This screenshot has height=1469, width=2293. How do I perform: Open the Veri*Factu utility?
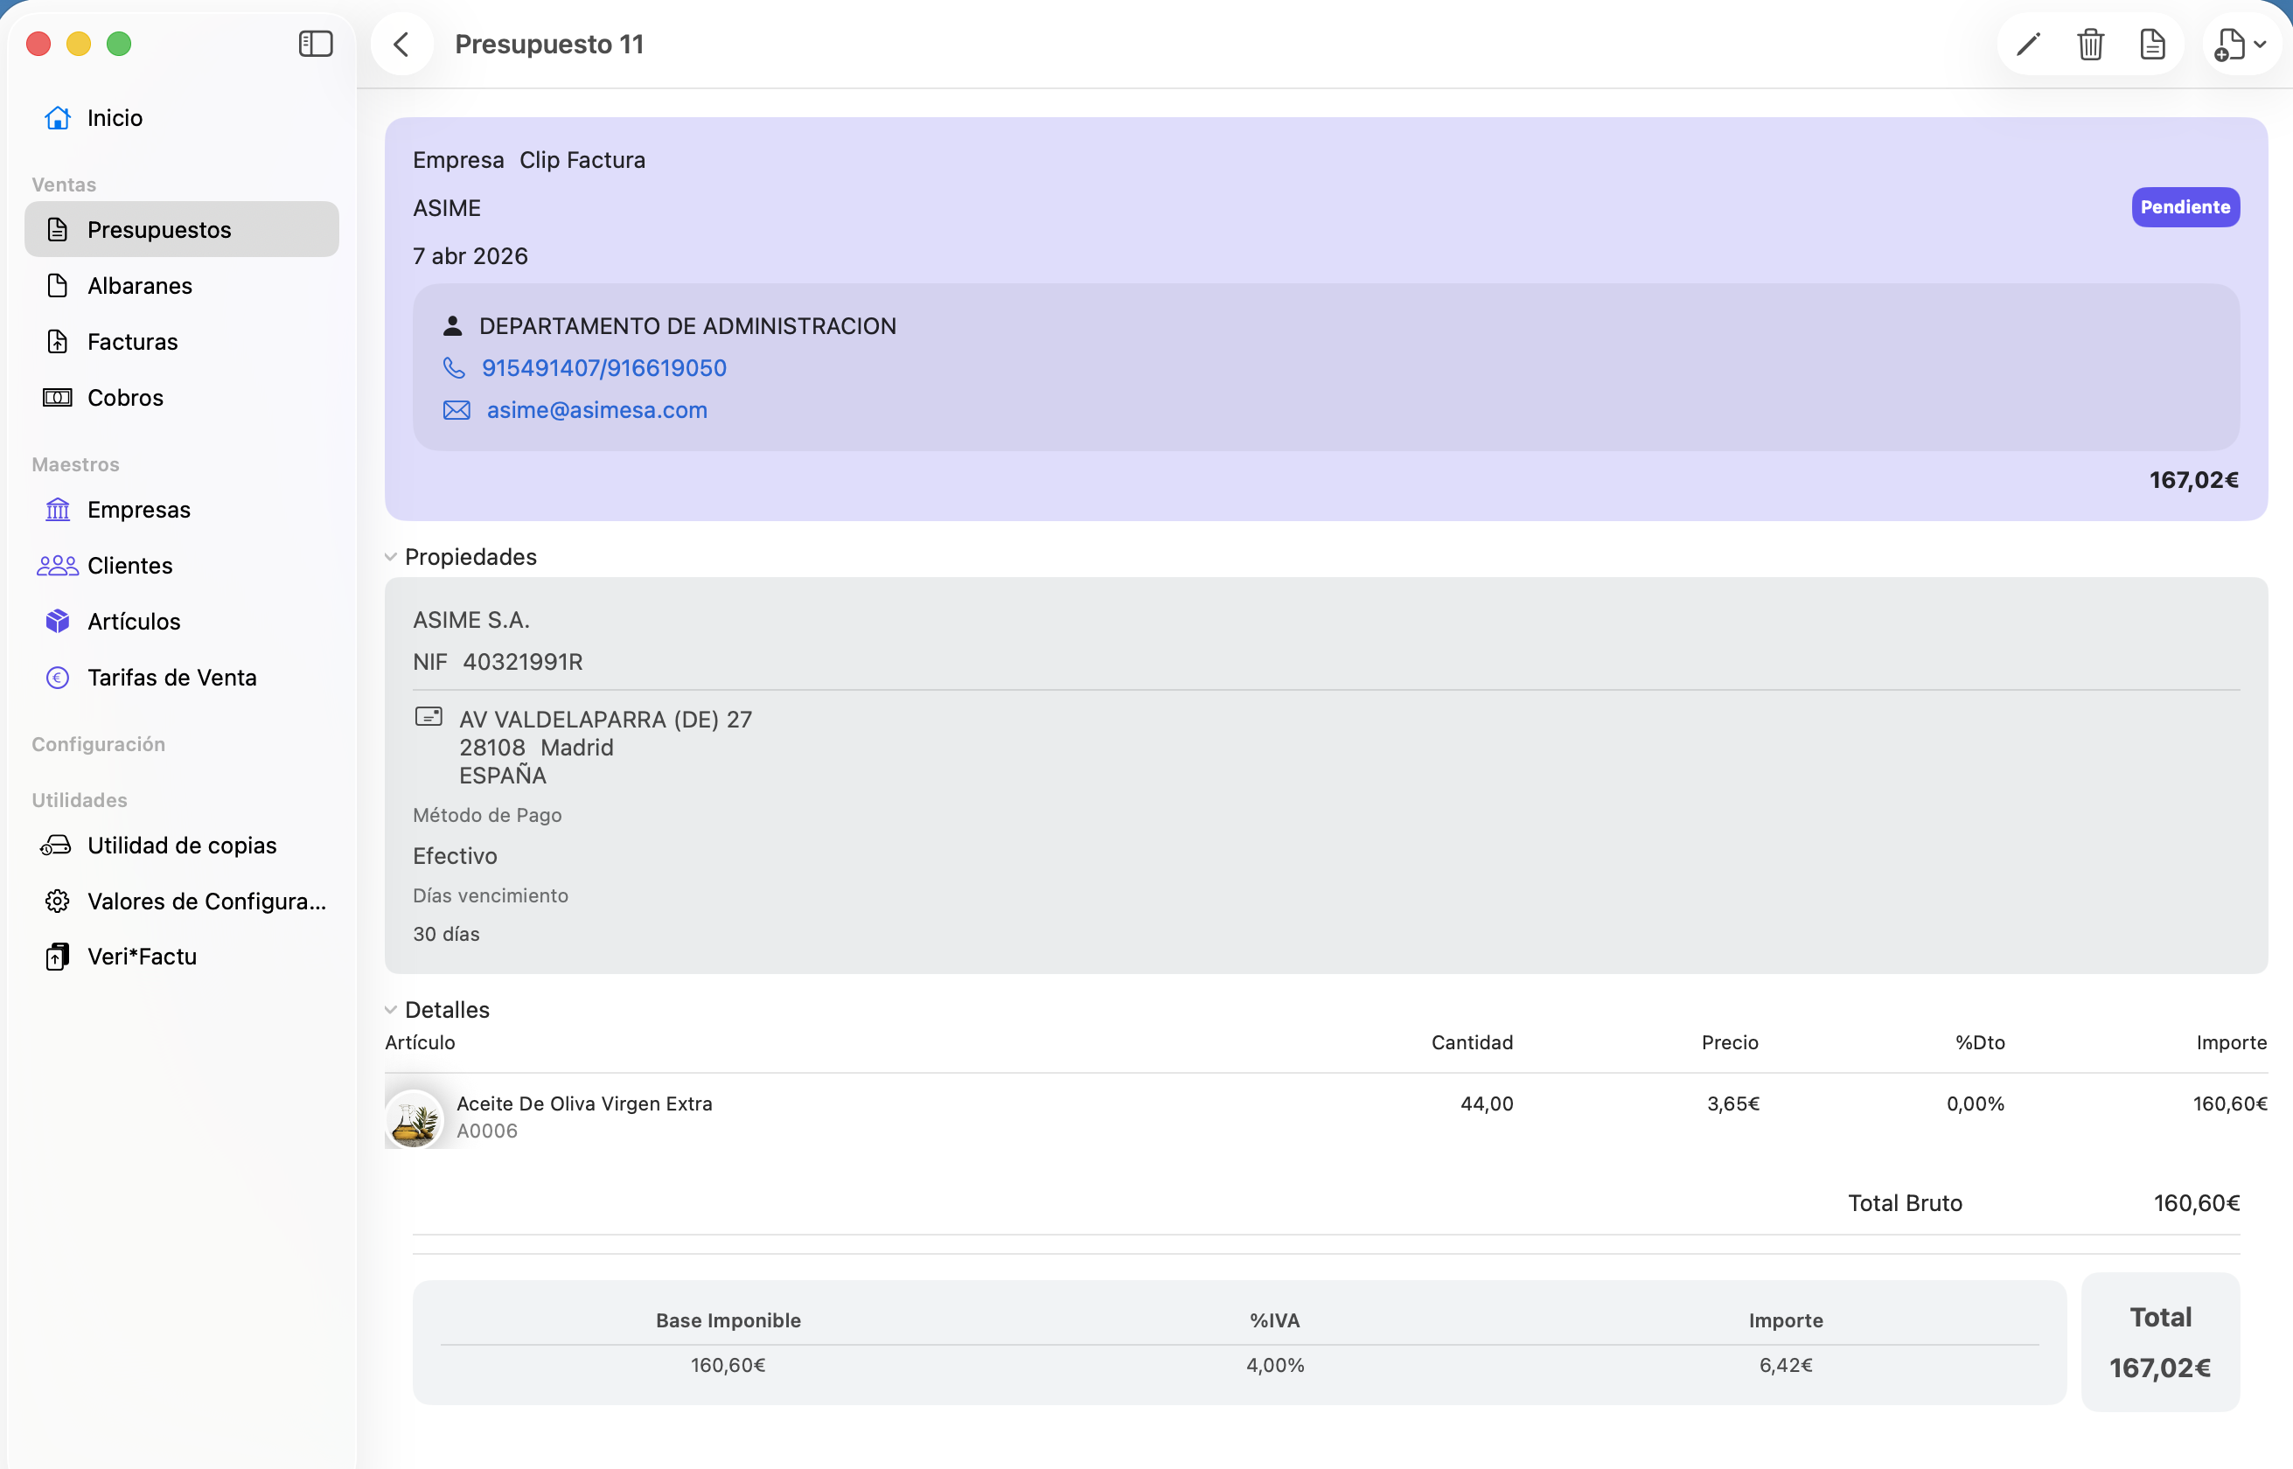pyautogui.click(x=143, y=957)
